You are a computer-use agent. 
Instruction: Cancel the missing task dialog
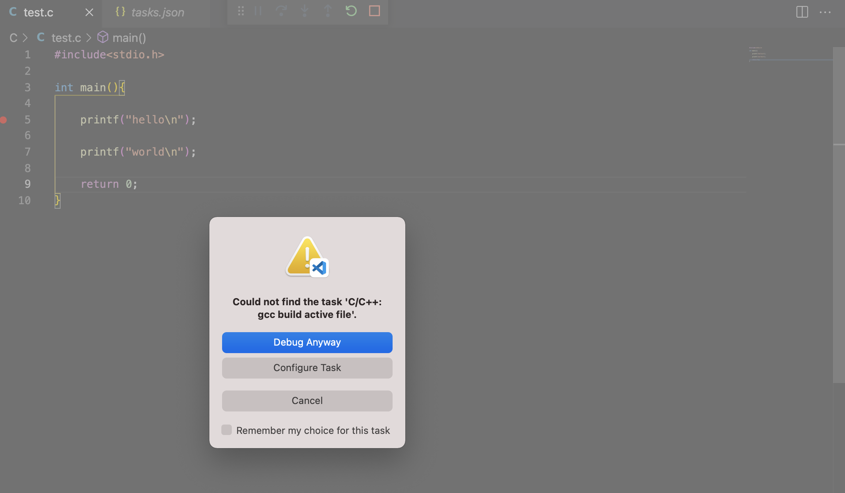(x=307, y=401)
